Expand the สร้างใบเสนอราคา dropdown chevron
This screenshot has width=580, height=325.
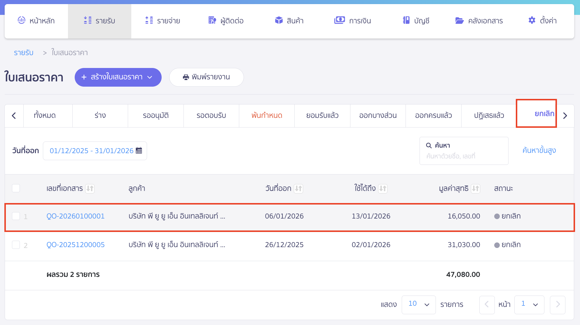[150, 77]
